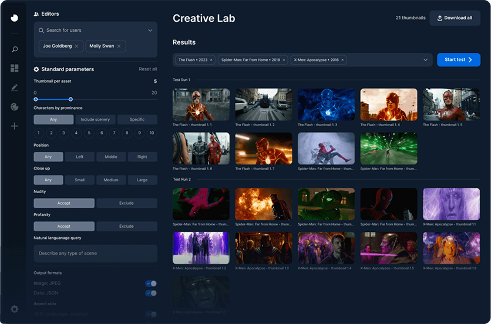Click the right handle of thumbnail slider
Image resolution: width=491 pixels, height=324 pixels.
pyautogui.click(x=70, y=99)
